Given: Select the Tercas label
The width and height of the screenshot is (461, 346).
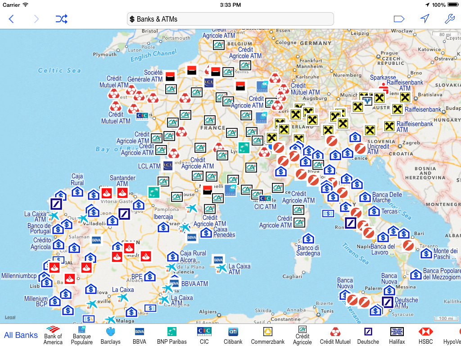Looking at the screenshot, I should pos(389,211).
